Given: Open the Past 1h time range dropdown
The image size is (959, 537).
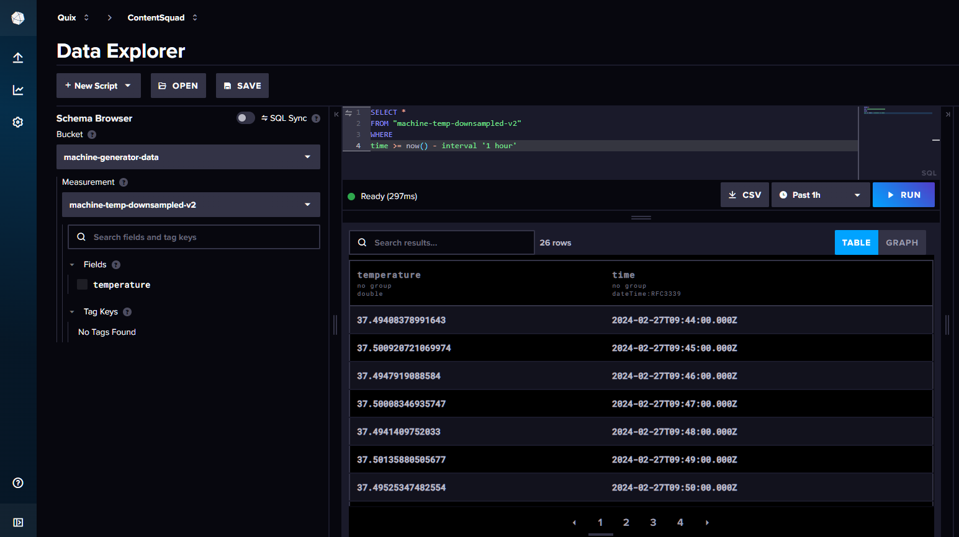Looking at the screenshot, I should coord(820,194).
